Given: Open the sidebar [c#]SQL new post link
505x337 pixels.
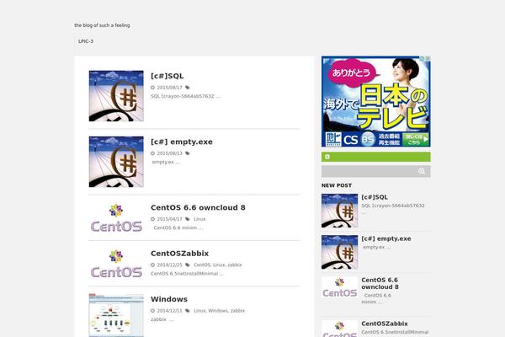Looking at the screenshot, I should (375, 197).
